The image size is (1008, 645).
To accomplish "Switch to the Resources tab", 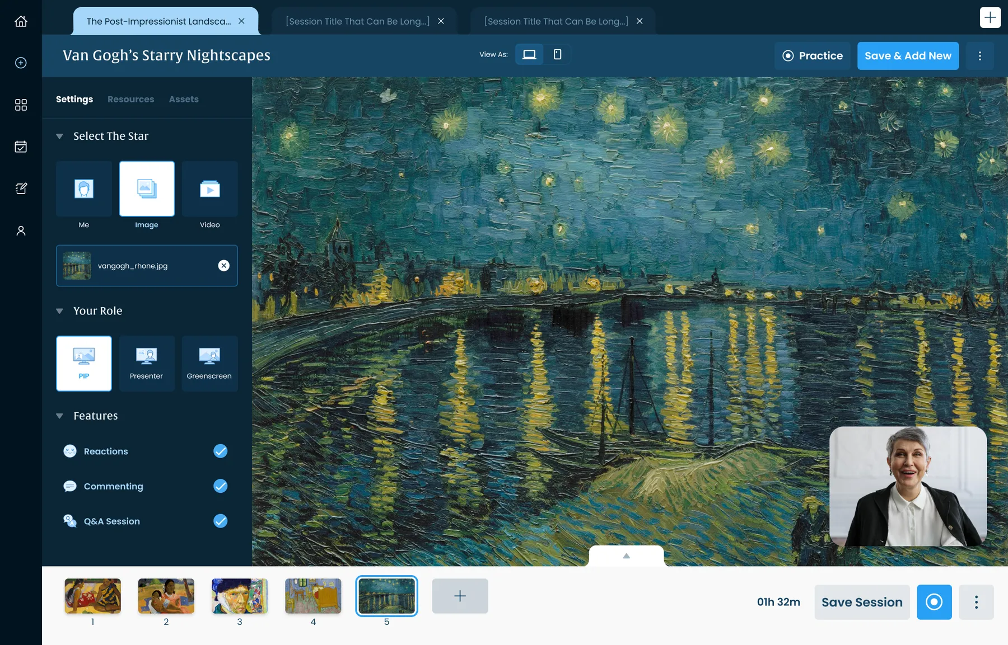I will pos(130,99).
